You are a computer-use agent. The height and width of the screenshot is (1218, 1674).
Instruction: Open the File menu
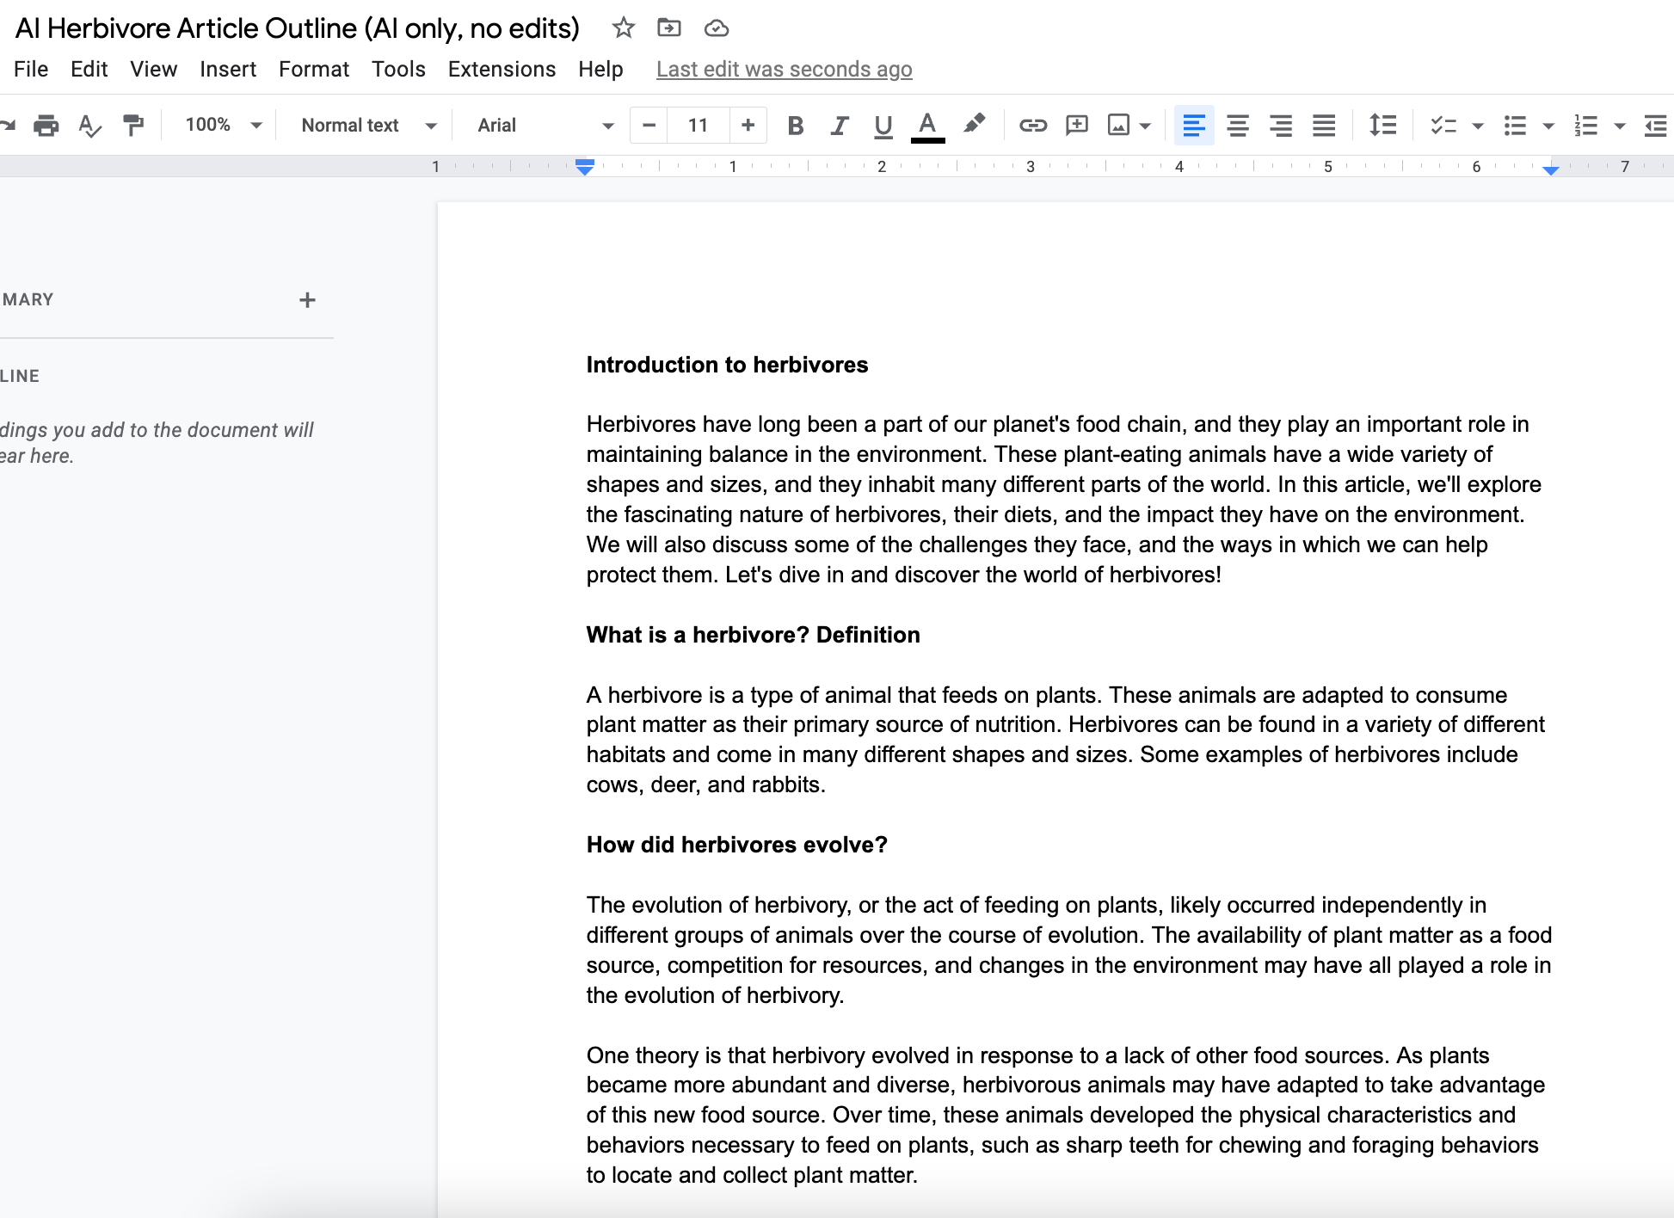pos(31,69)
